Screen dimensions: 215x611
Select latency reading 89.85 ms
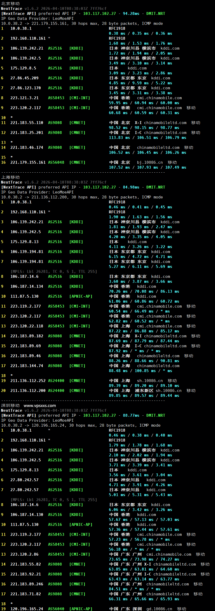point(118,396)
